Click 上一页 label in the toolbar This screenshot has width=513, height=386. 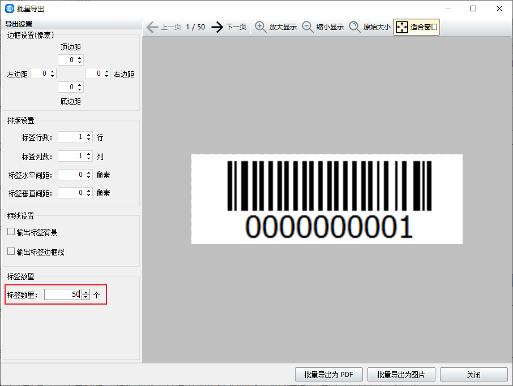171,27
